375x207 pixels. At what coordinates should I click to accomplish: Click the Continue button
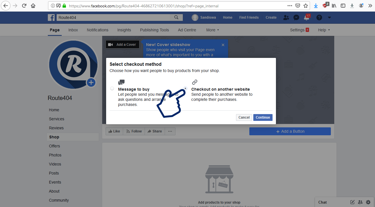click(x=263, y=117)
